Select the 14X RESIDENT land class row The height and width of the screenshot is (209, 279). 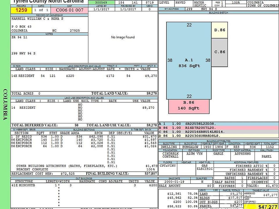(x=84, y=76)
